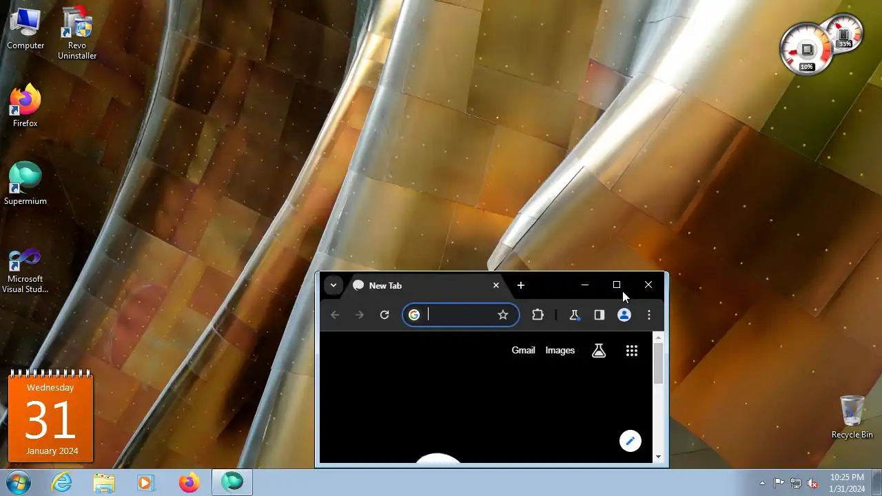
Task: Open a new browser tab
Action: 521,285
